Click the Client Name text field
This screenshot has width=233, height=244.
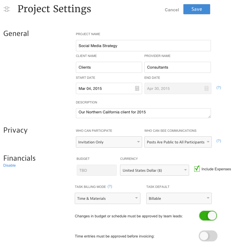point(109,67)
